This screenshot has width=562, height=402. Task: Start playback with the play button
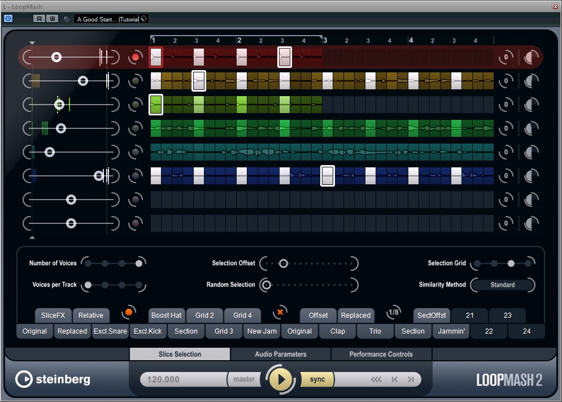coord(281,379)
